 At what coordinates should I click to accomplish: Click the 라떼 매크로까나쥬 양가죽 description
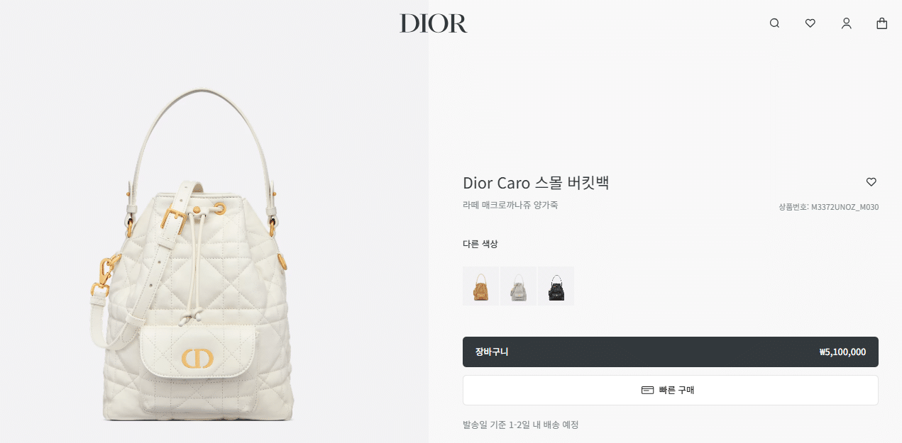click(510, 205)
